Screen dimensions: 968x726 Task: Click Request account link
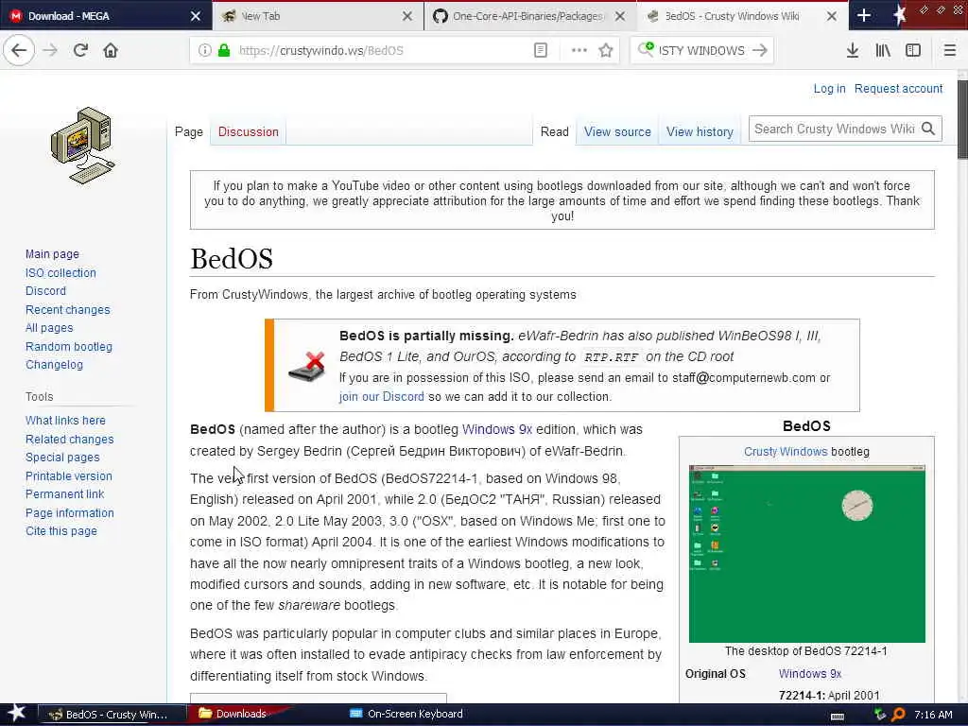click(898, 88)
